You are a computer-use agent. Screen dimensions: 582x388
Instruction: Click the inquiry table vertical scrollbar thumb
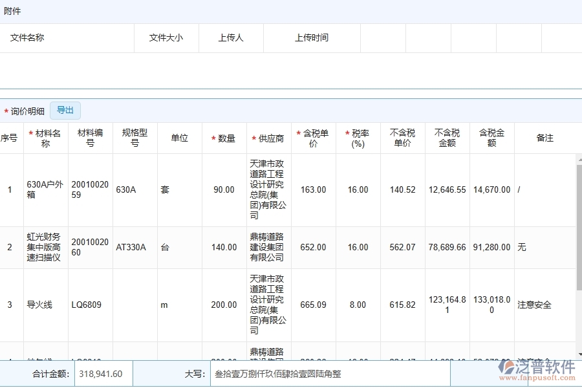(578, 226)
